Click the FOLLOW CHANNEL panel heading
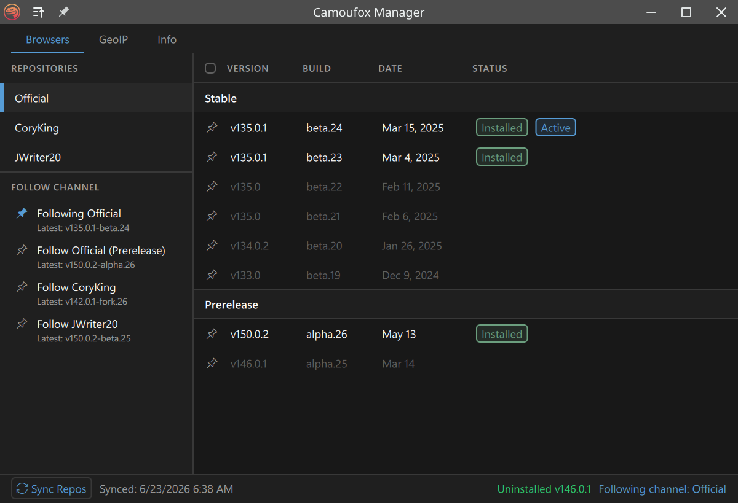The width and height of the screenshot is (738, 503). point(55,187)
